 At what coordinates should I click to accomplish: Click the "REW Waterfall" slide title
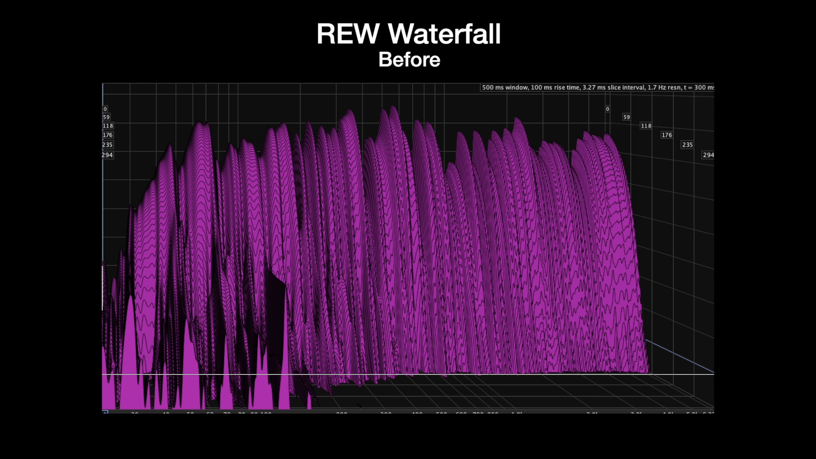408,34
